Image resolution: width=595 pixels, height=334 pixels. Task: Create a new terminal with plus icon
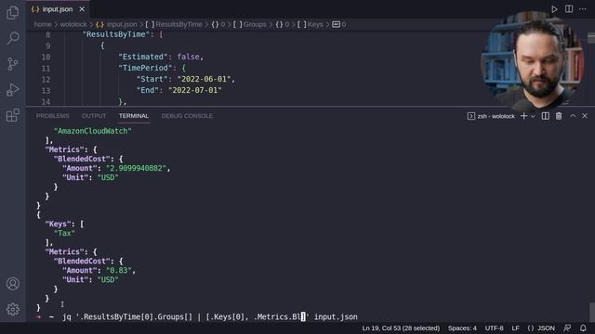point(523,116)
